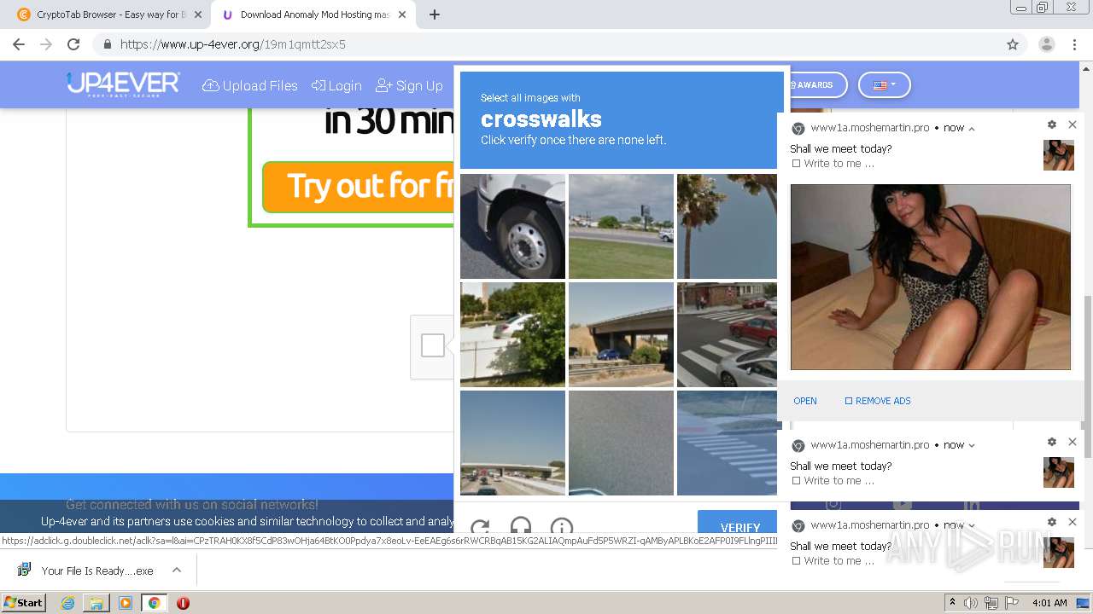View site lock information icon

107,44
